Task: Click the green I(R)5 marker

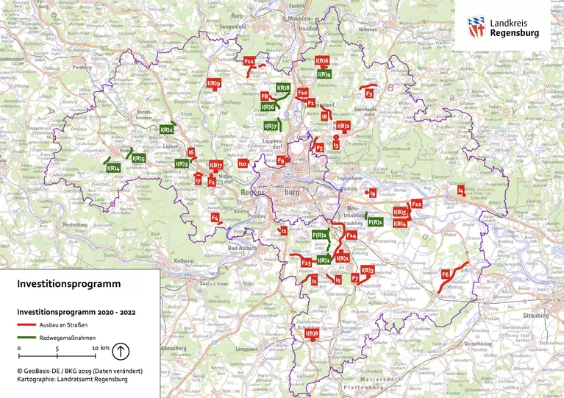Action: tap(139, 158)
